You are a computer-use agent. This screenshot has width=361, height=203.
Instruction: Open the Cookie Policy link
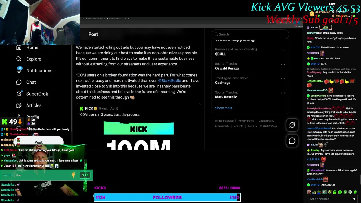tap(266, 121)
